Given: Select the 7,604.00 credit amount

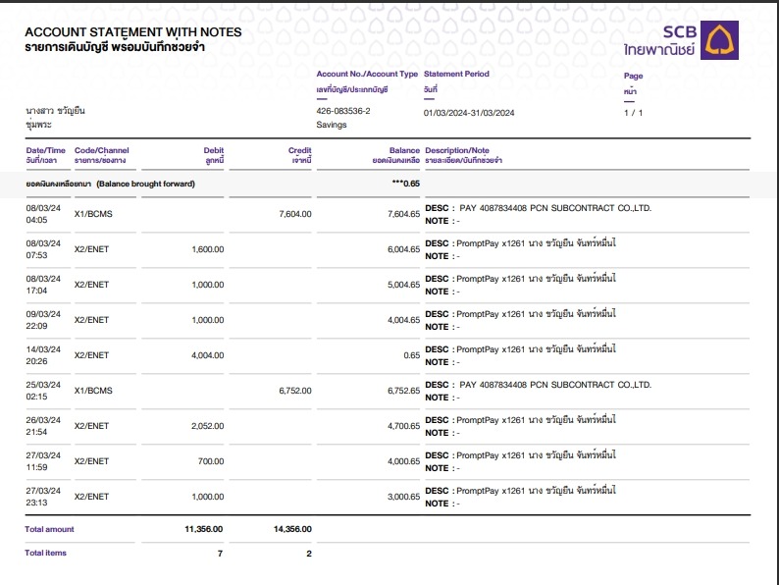Looking at the screenshot, I should [x=295, y=214].
